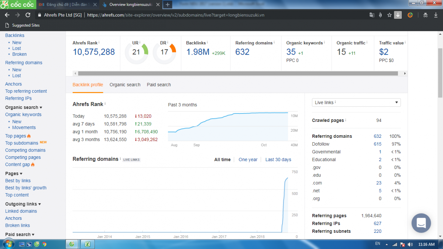Click the 627 referring IPs count
443x249 pixels.
(x=377, y=224)
